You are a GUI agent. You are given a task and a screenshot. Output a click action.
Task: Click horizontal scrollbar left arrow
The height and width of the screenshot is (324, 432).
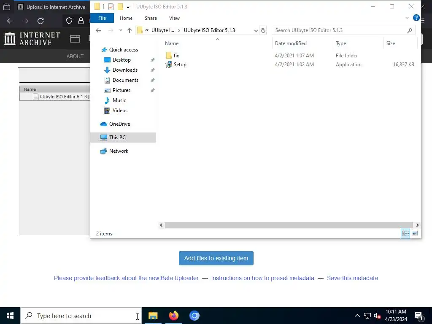pyautogui.click(x=161, y=225)
